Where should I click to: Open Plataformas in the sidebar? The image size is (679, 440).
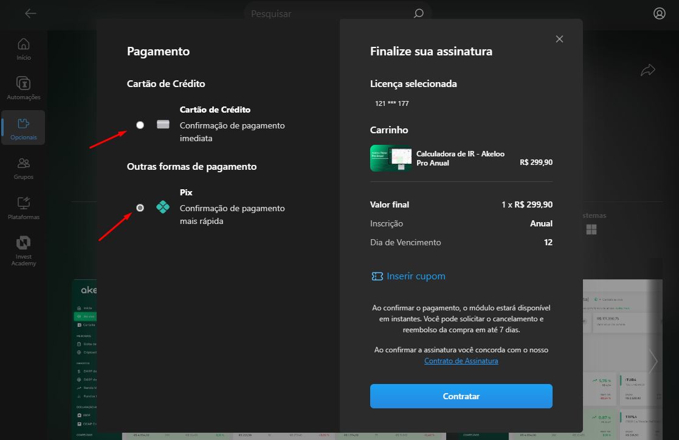(x=24, y=208)
